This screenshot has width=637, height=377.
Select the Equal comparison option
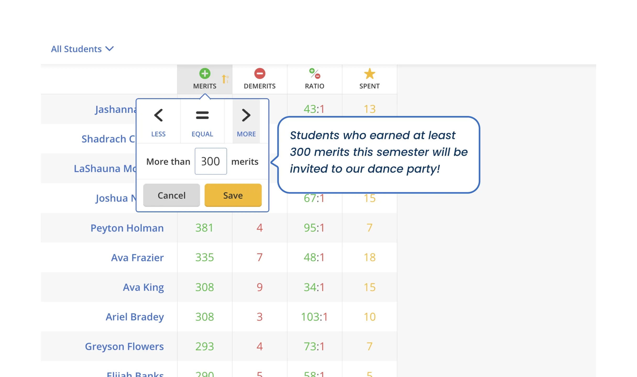point(202,121)
